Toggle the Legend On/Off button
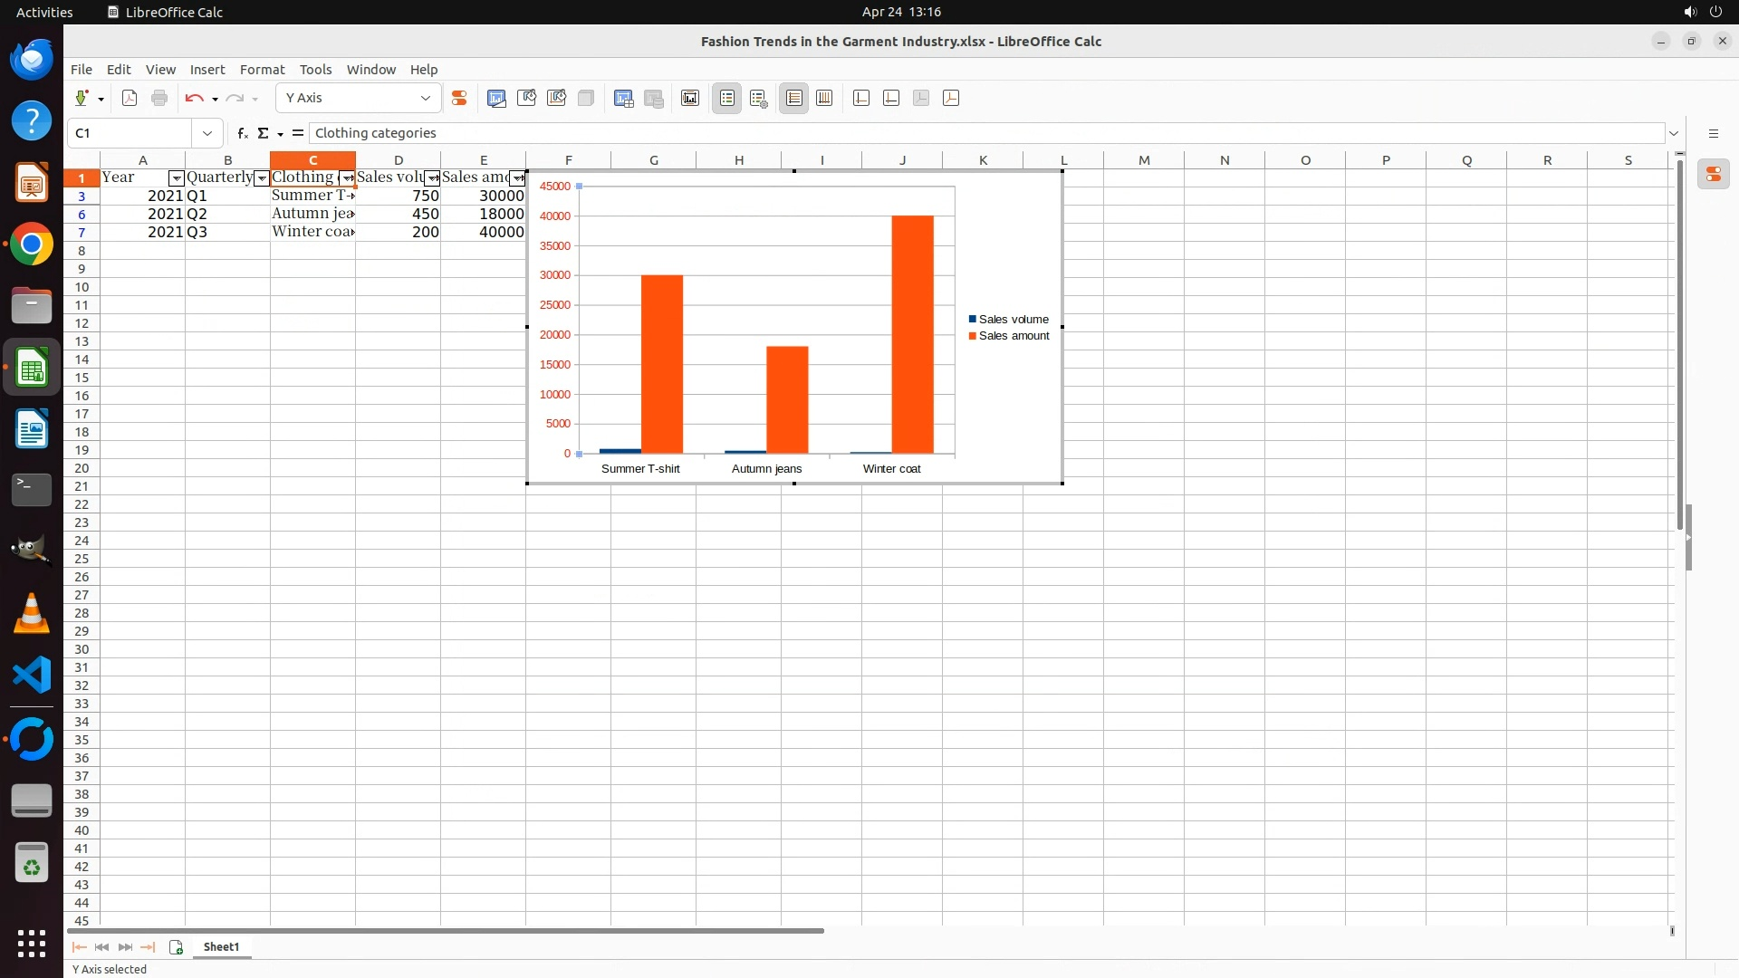 coord(726,99)
